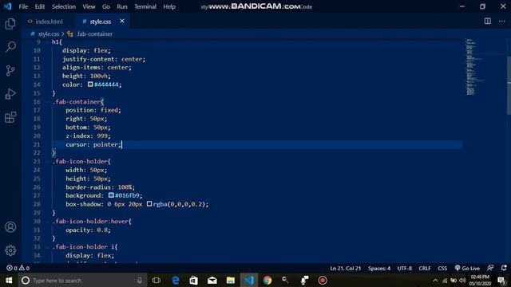Click the 'cursor: pointer;' code line
Screen dimensions: 511x287
pos(93,144)
